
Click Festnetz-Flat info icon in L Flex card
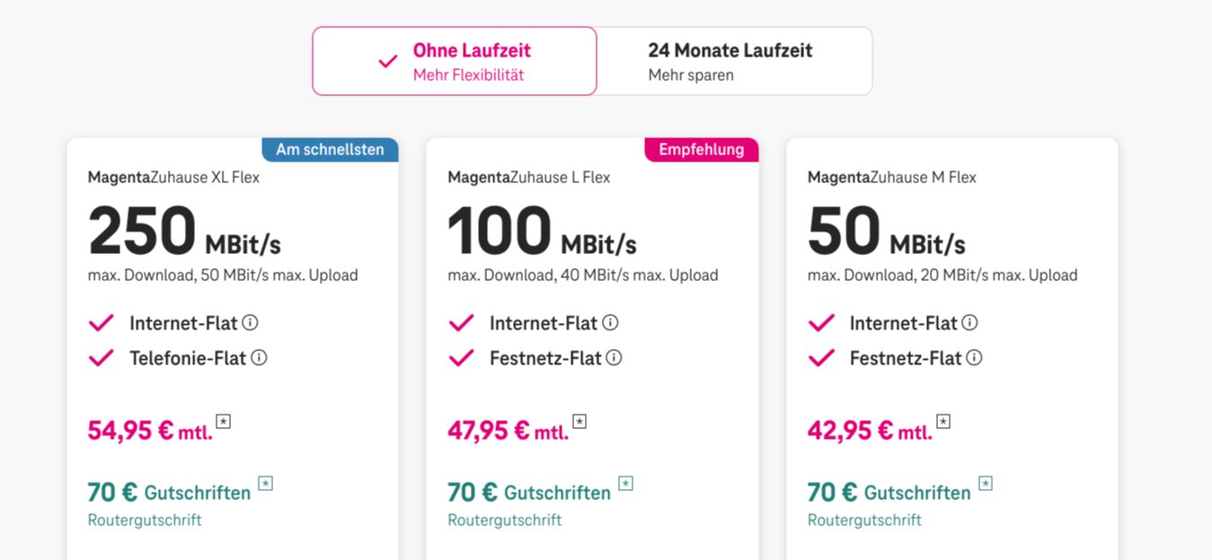point(614,358)
